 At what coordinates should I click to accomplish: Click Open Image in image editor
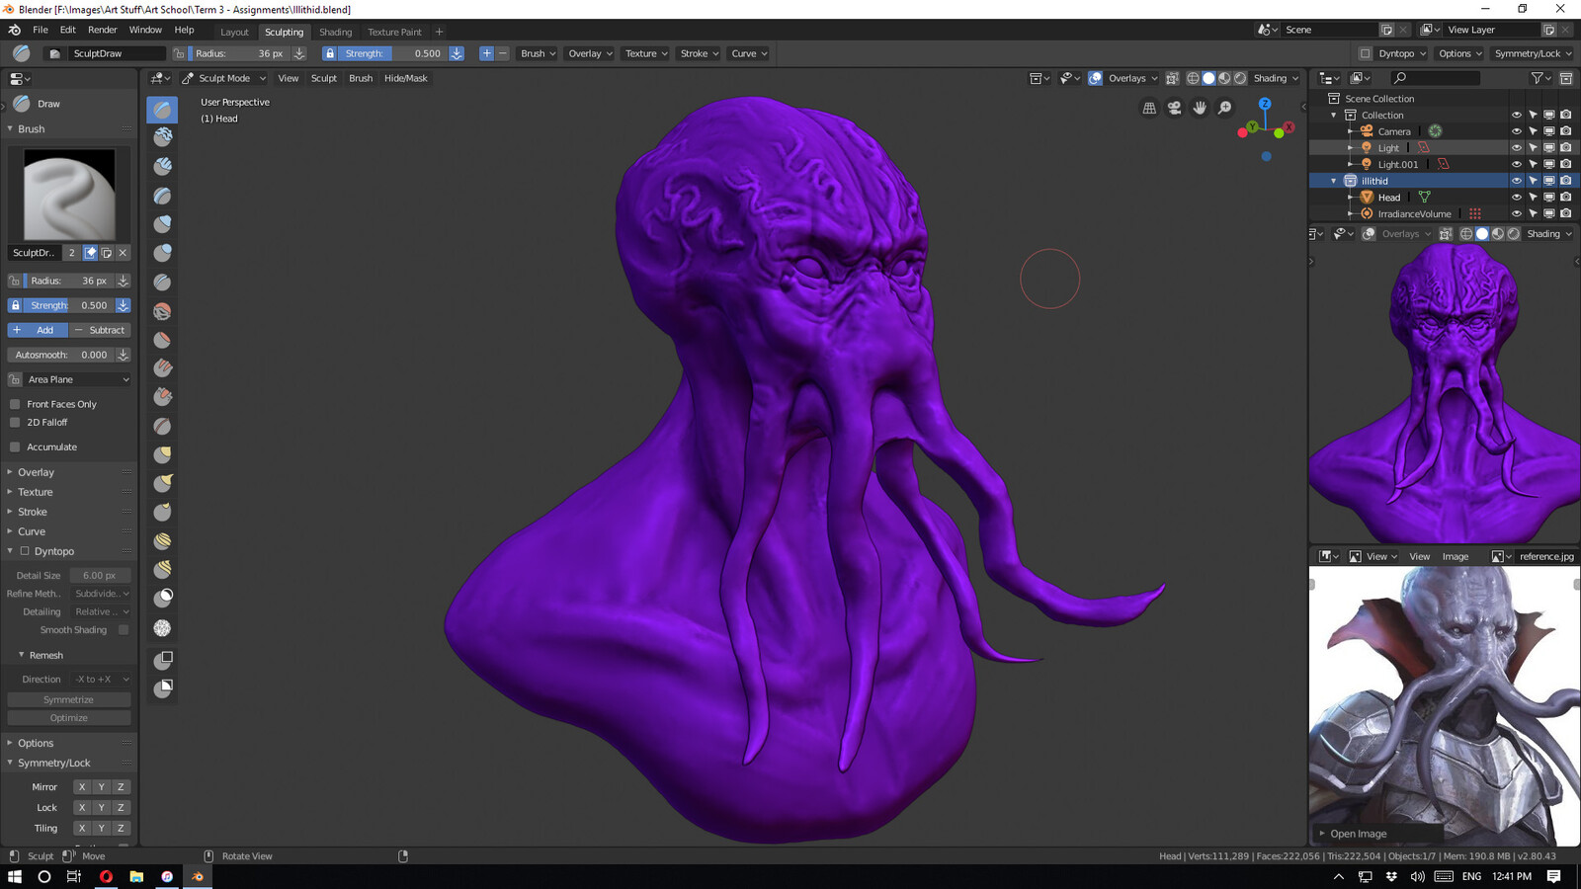point(1358,834)
